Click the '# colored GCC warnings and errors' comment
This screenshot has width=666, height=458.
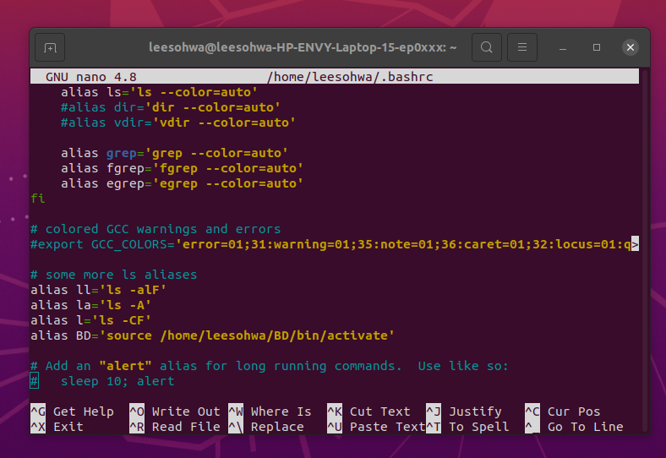156,230
